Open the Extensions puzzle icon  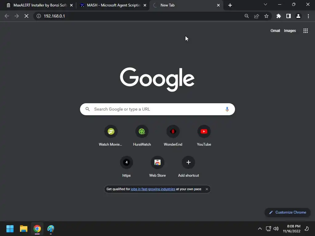click(x=279, y=16)
